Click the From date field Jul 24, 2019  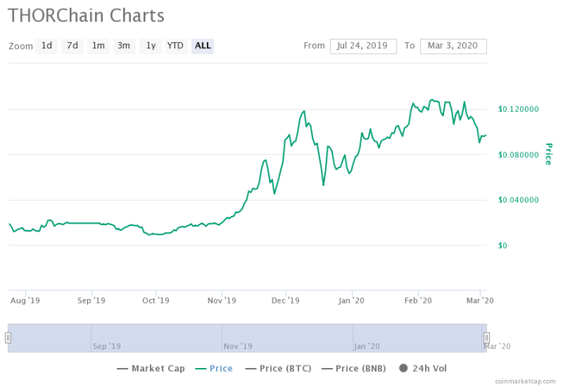[x=363, y=46]
